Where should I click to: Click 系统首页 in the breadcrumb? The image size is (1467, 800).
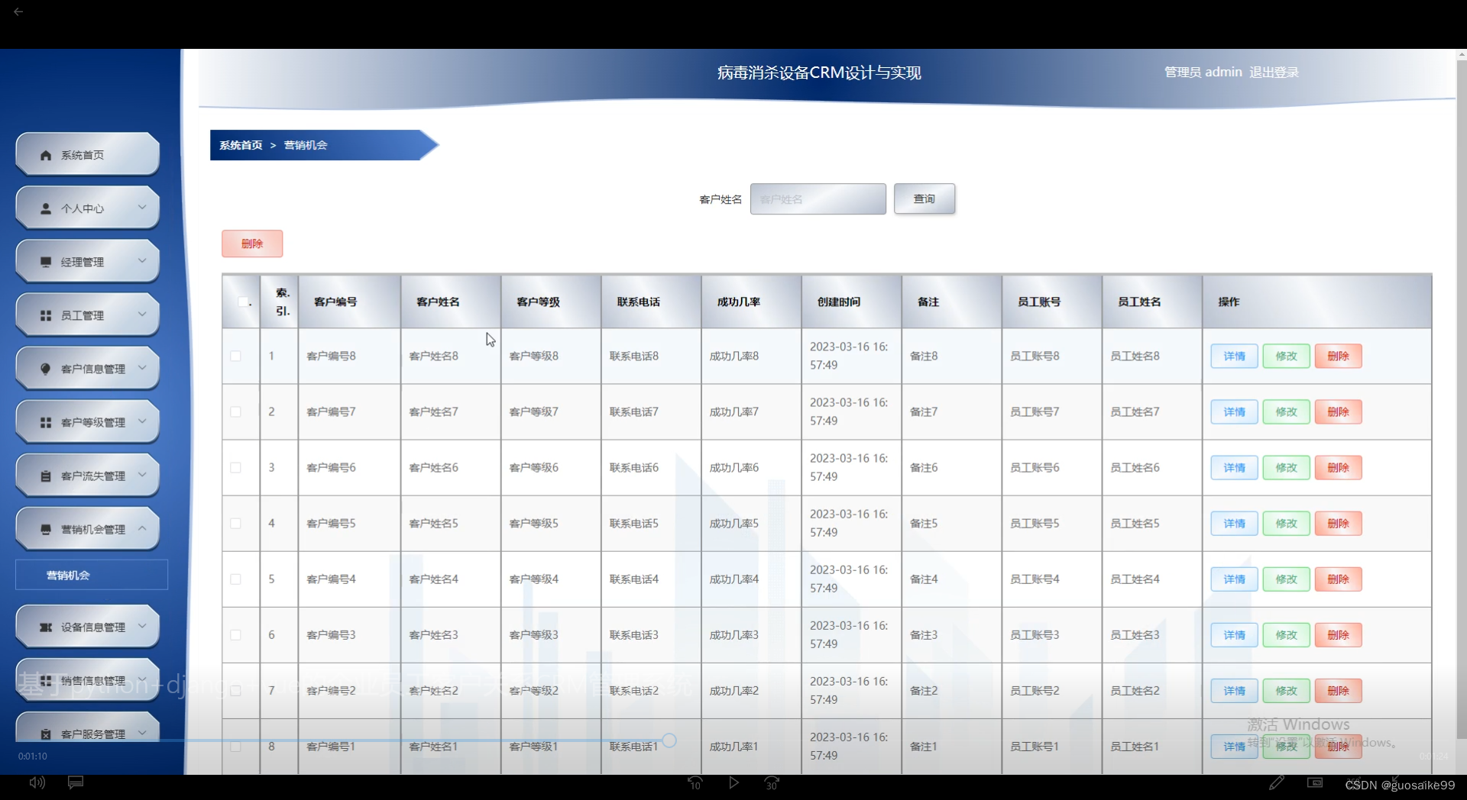click(x=241, y=145)
